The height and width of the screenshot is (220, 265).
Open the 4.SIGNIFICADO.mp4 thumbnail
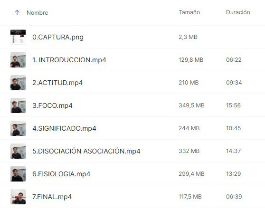pyautogui.click(x=18, y=128)
